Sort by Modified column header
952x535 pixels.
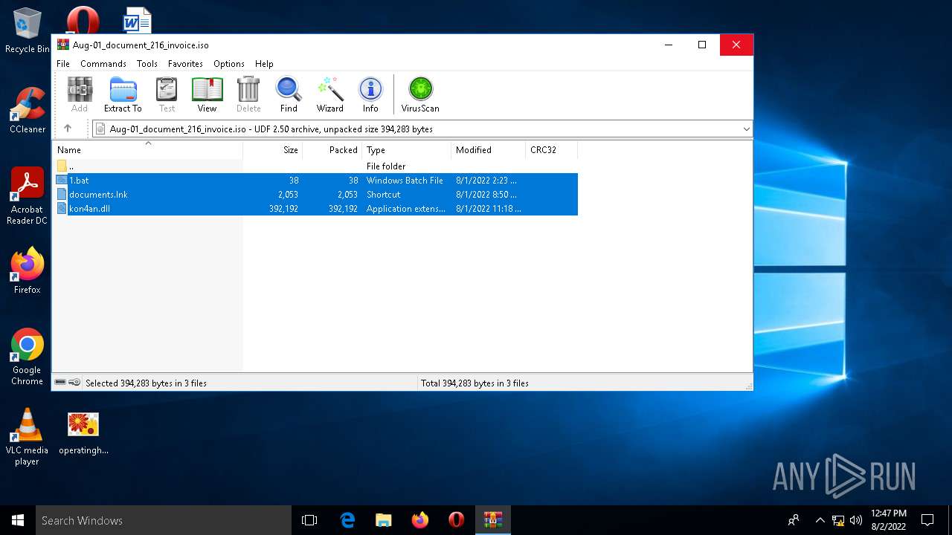(488, 150)
